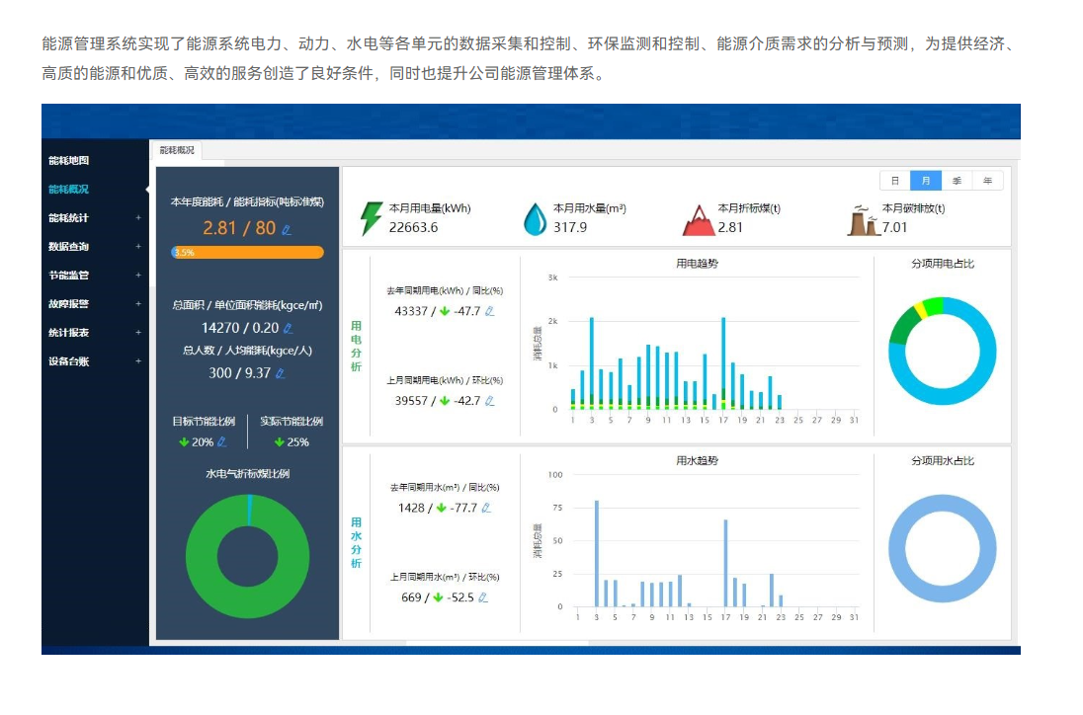Select the 能耗概况 tab
The image size is (1083, 715).
(x=177, y=150)
